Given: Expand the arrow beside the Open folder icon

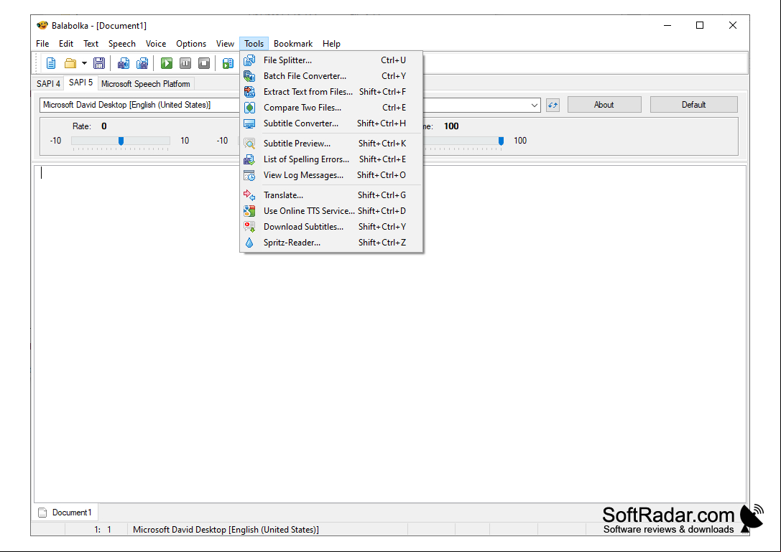Looking at the screenshot, I should [84, 63].
